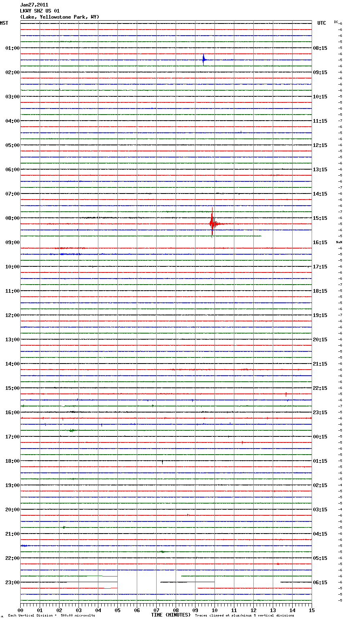Viewport: 344px width, 621px height.
Task: Click the 15:15 UTC time label
Action: point(320,218)
